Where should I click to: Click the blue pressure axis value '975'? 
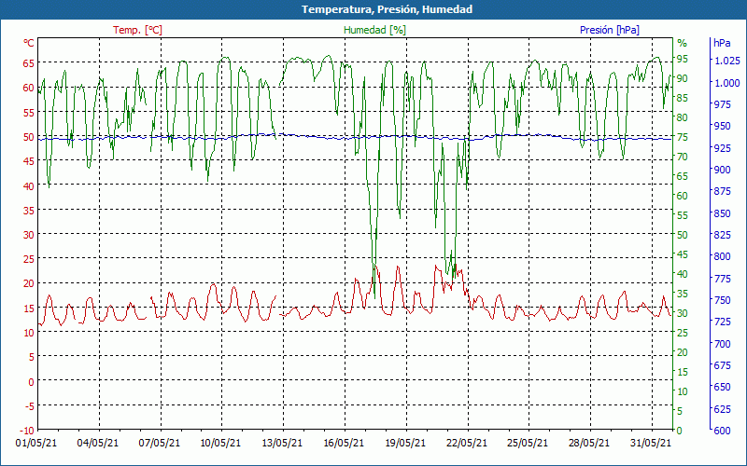click(x=721, y=104)
